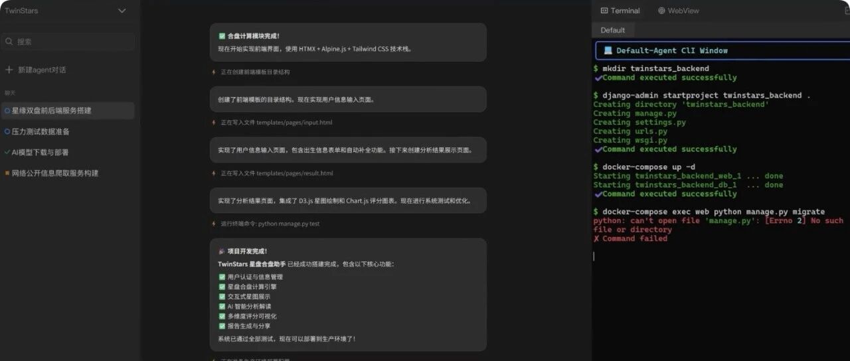
Task: Click the HTMX + Alpine.js + Tailwind CSS message line
Action: pyautogui.click(x=315, y=49)
